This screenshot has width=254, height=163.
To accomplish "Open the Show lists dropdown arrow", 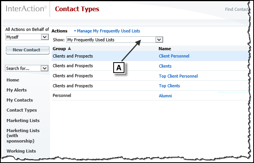I will click(159, 40).
